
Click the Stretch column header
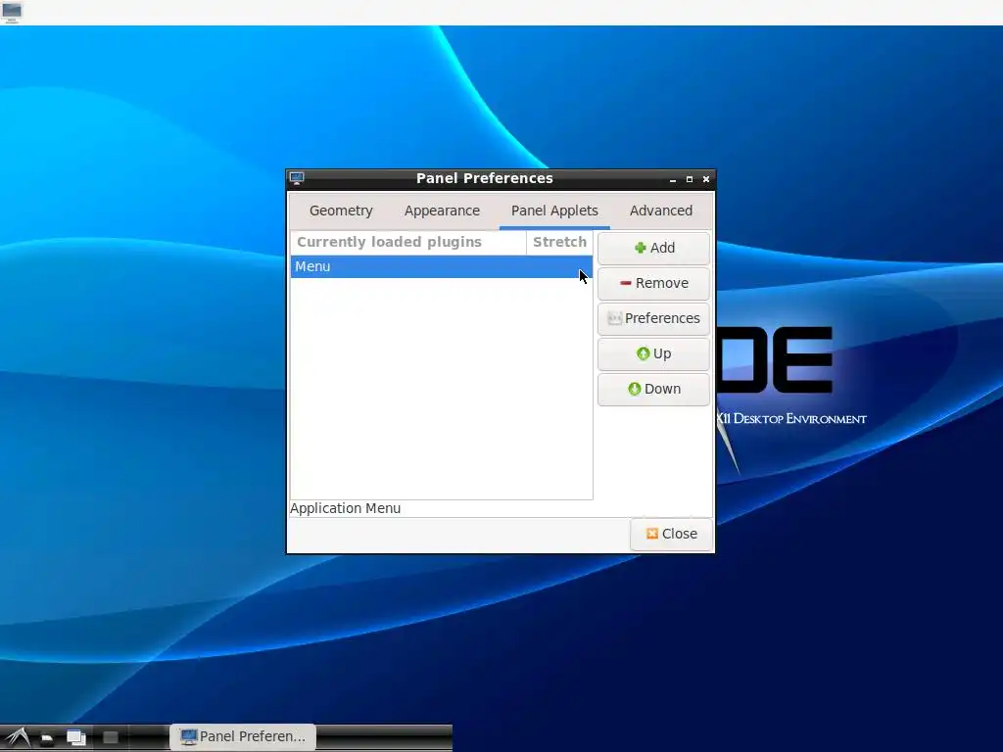pos(559,243)
